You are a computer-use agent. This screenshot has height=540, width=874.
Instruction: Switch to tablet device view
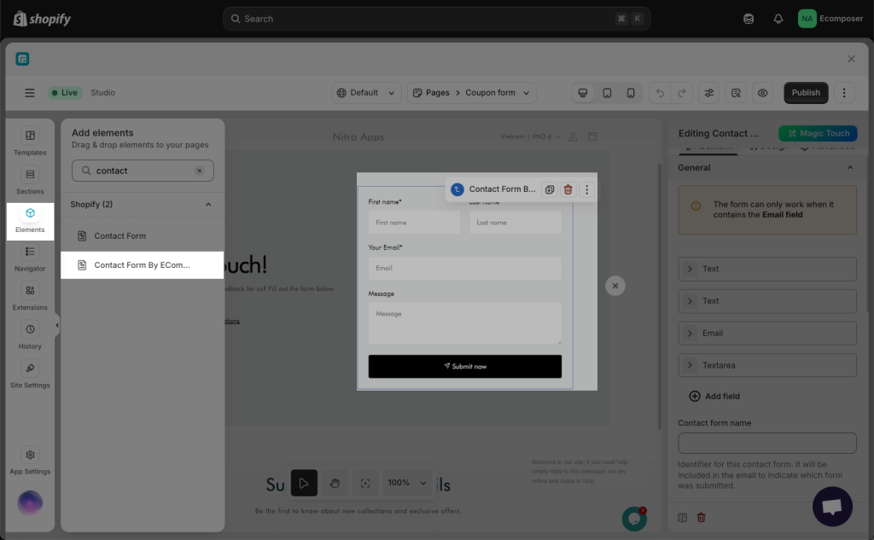(607, 93)
